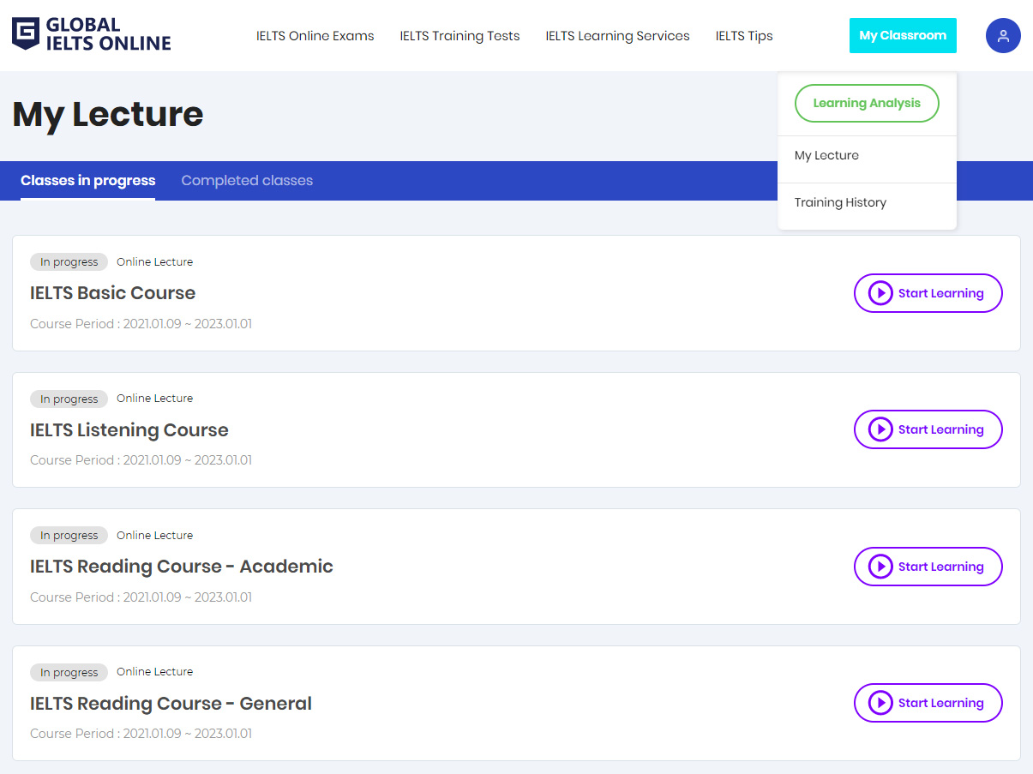Viewport: 1033px width, 774px height.
Task: Click Online Lecture label on Basic Course
Action: [155, 262]
